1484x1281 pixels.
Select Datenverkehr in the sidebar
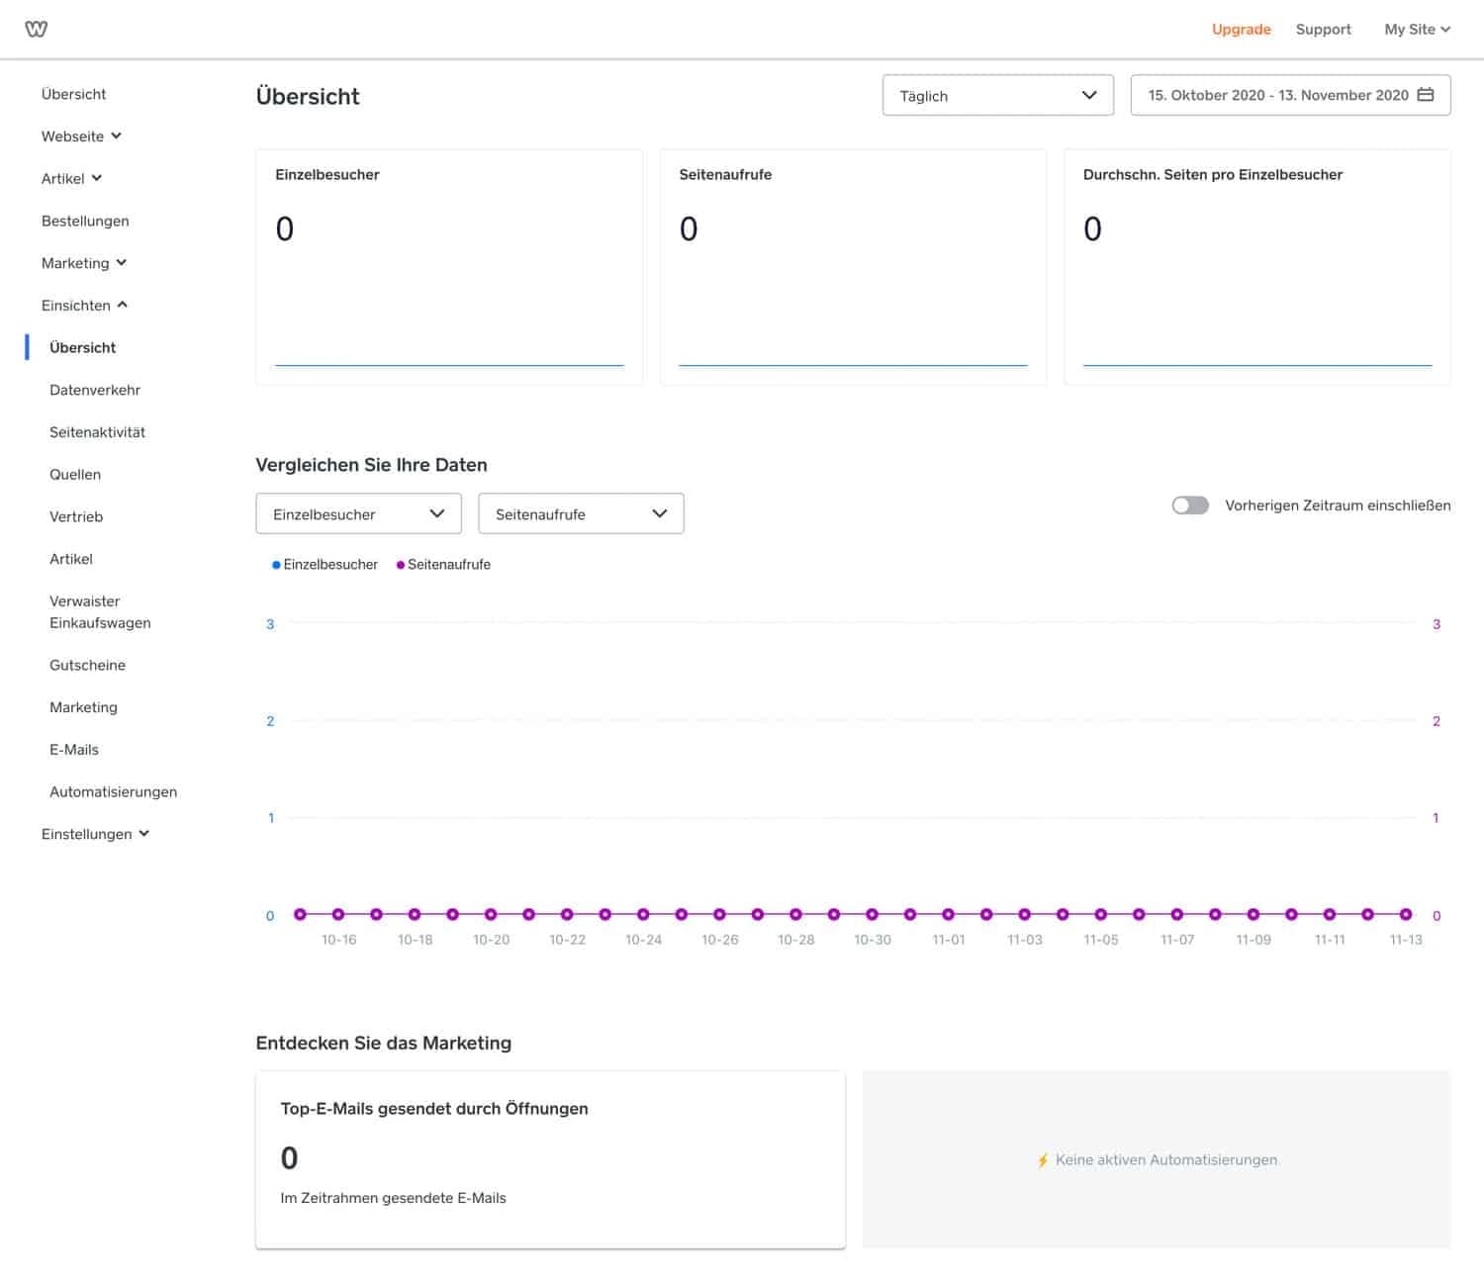[94, 390]
